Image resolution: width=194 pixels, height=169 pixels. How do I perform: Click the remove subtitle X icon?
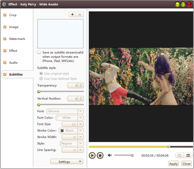(x=80, y=14)
